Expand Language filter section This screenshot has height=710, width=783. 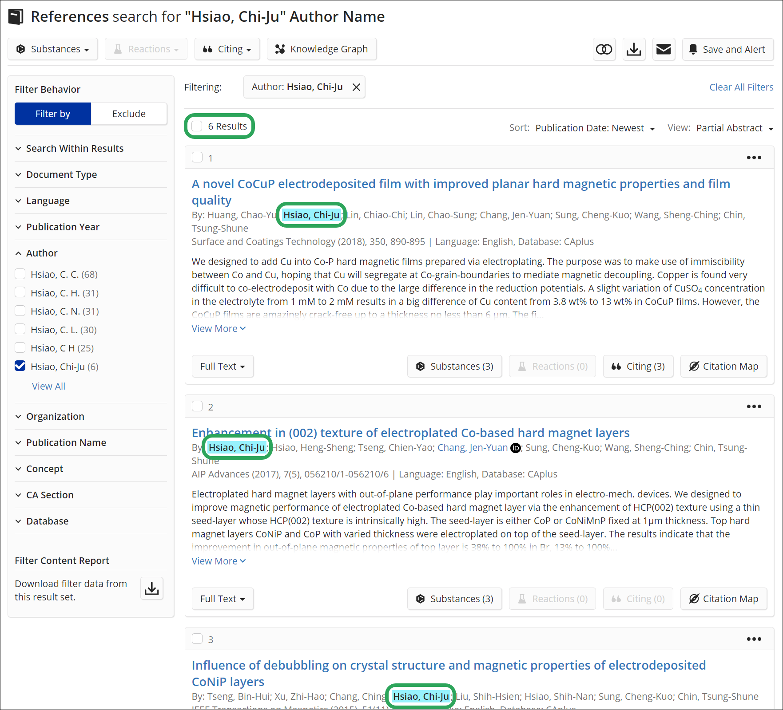coord(91,201)
